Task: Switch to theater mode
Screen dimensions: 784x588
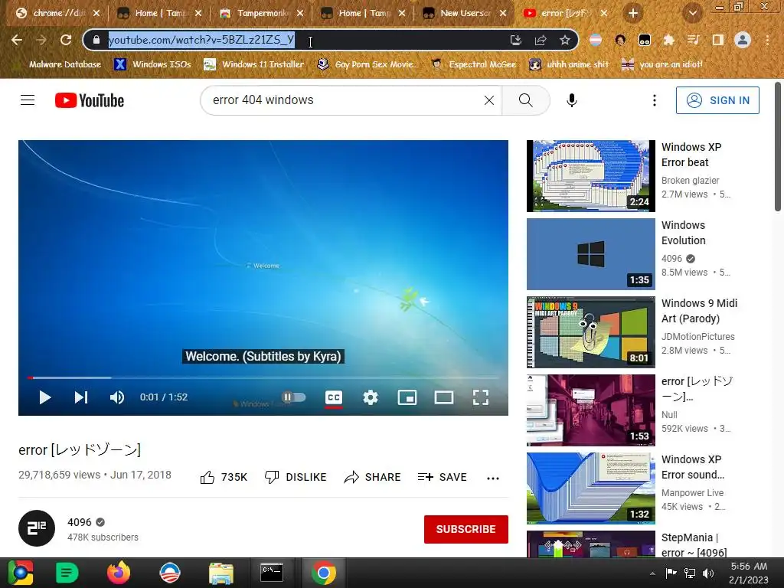Action: [x=444, y=397]
